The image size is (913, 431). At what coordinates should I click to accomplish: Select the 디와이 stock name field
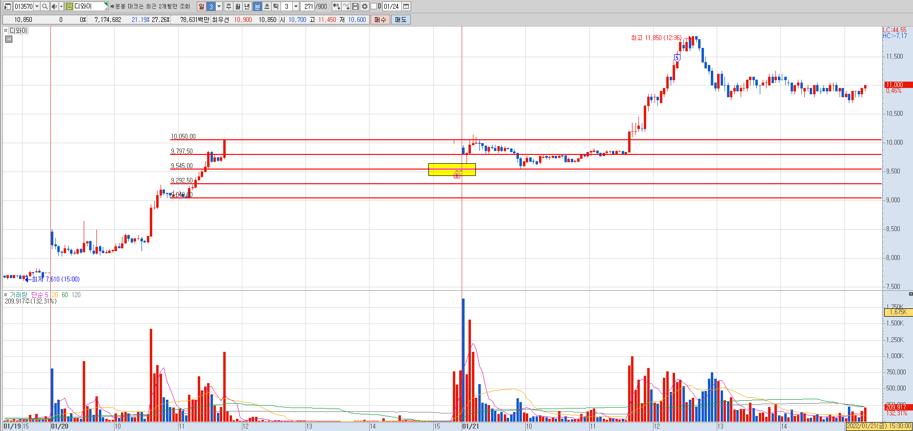click(91, 6)
